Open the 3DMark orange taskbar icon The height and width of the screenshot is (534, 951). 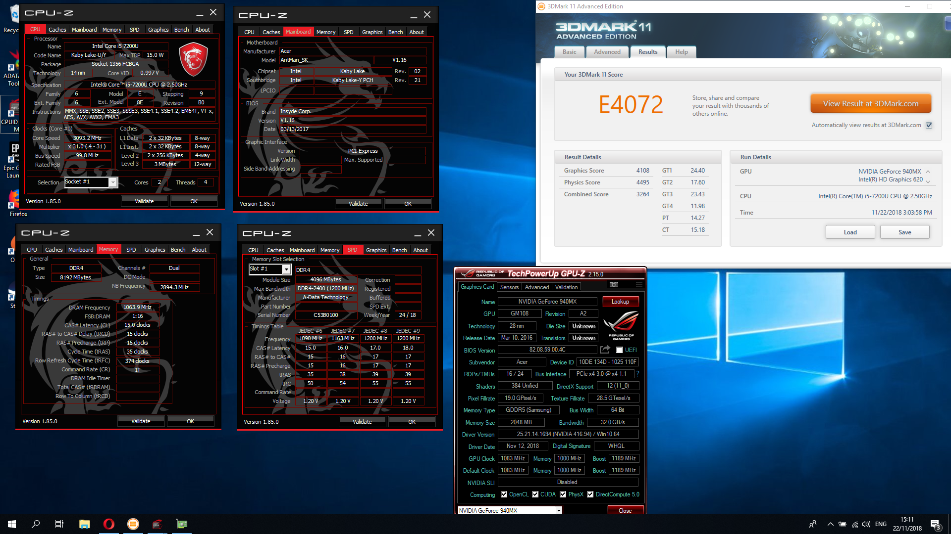tap(133, 524)
